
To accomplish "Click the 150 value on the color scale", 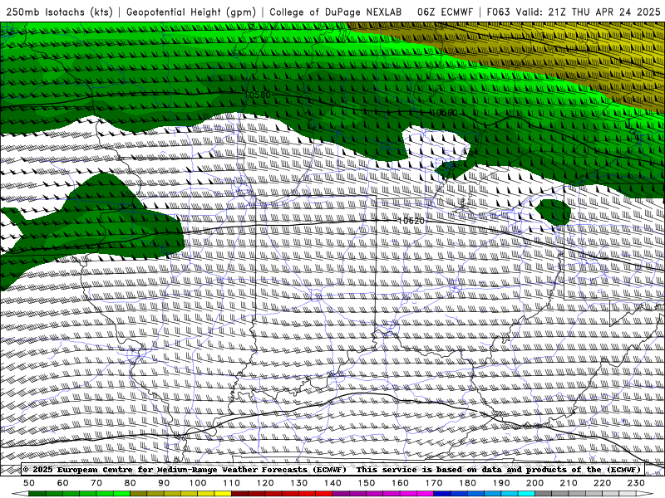I will click(366, 483).
